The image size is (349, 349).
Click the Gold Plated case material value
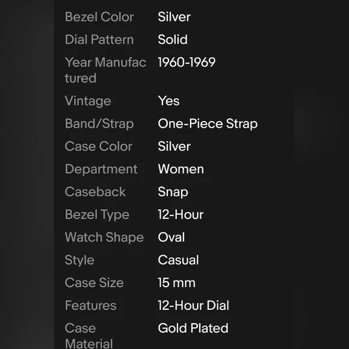[193, 328]
